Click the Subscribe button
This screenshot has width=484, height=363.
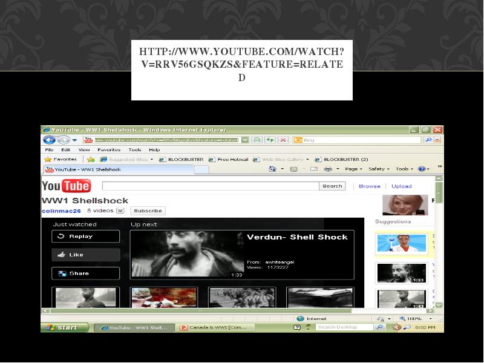click(x=148, y=211)
